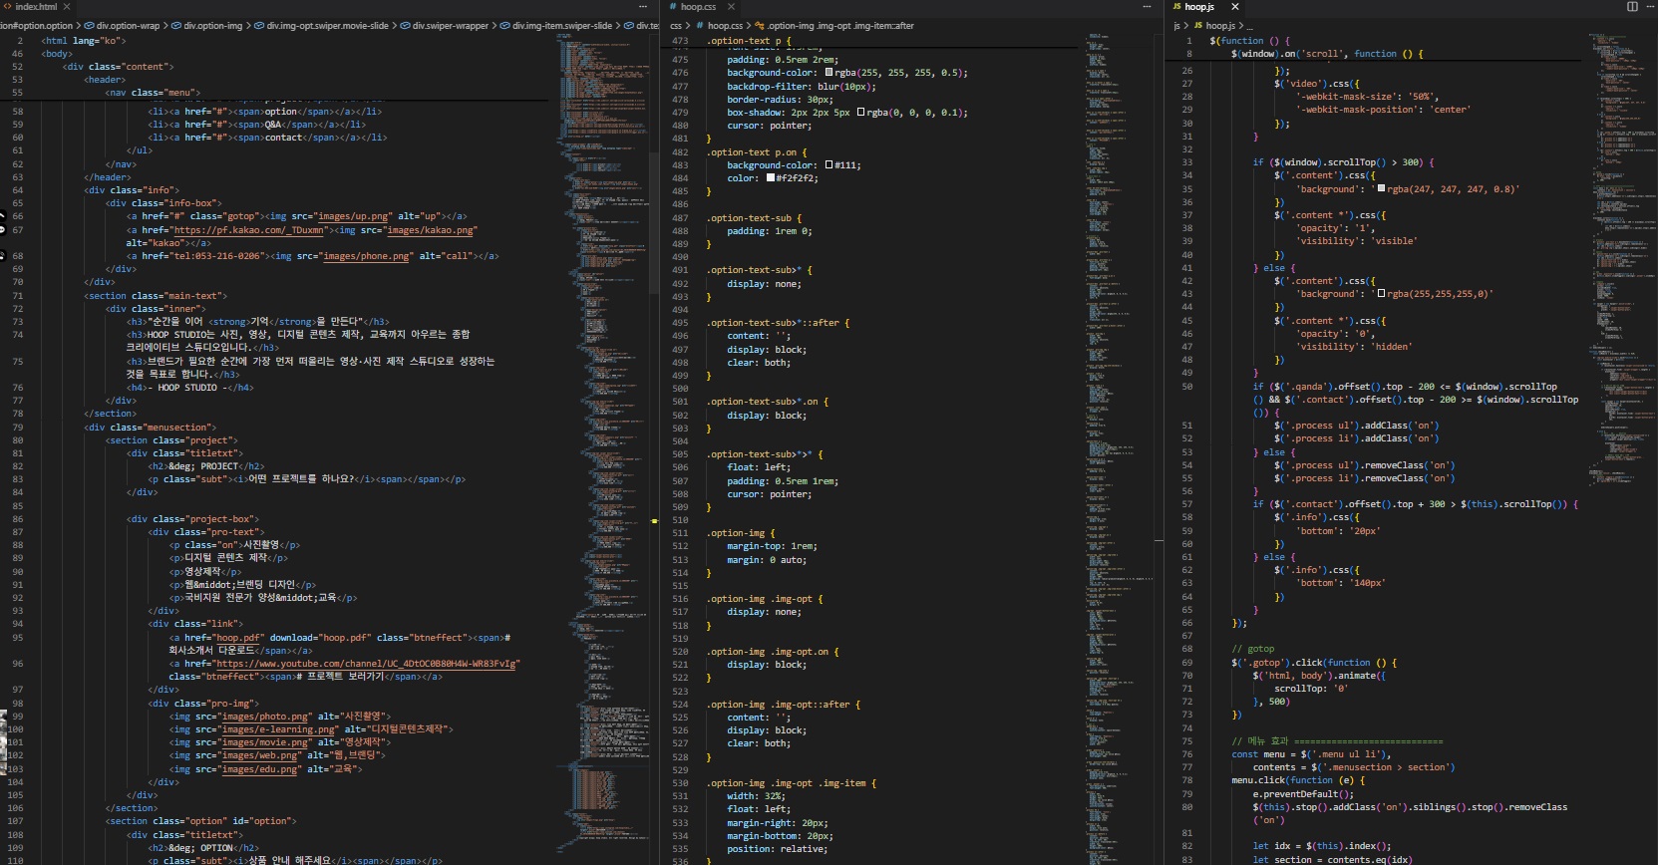Screen dimensions: 1658x865
Task: Switch to the index.html tab
Action: point(36,7)
